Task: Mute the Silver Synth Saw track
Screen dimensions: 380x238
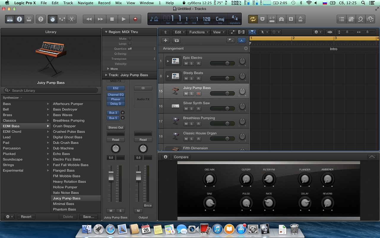Action: 186,109
